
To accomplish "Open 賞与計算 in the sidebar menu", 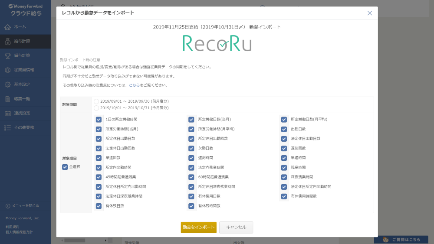I will pos(26,55).
